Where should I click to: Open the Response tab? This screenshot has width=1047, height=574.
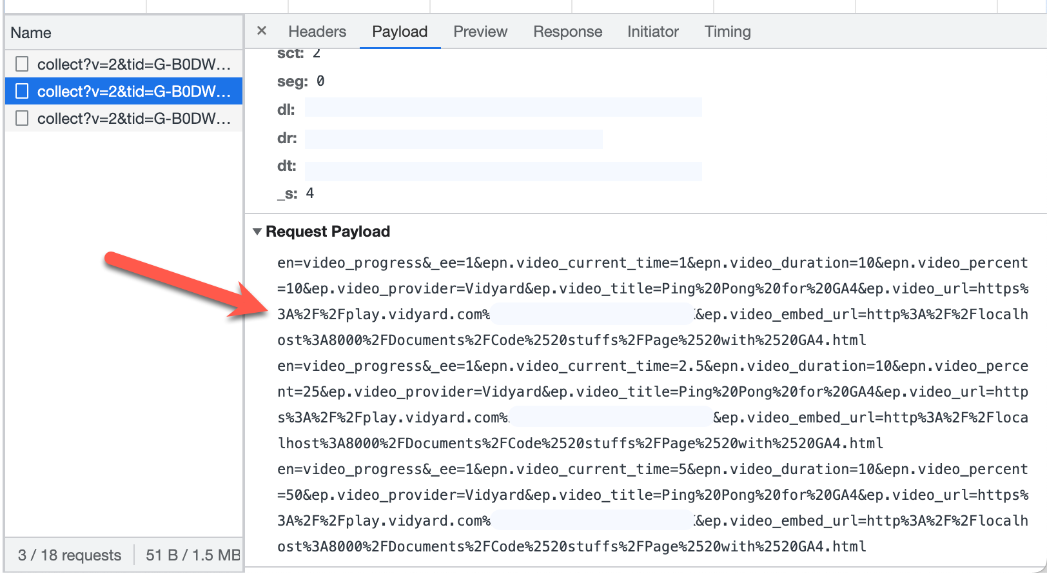point(567,32)
